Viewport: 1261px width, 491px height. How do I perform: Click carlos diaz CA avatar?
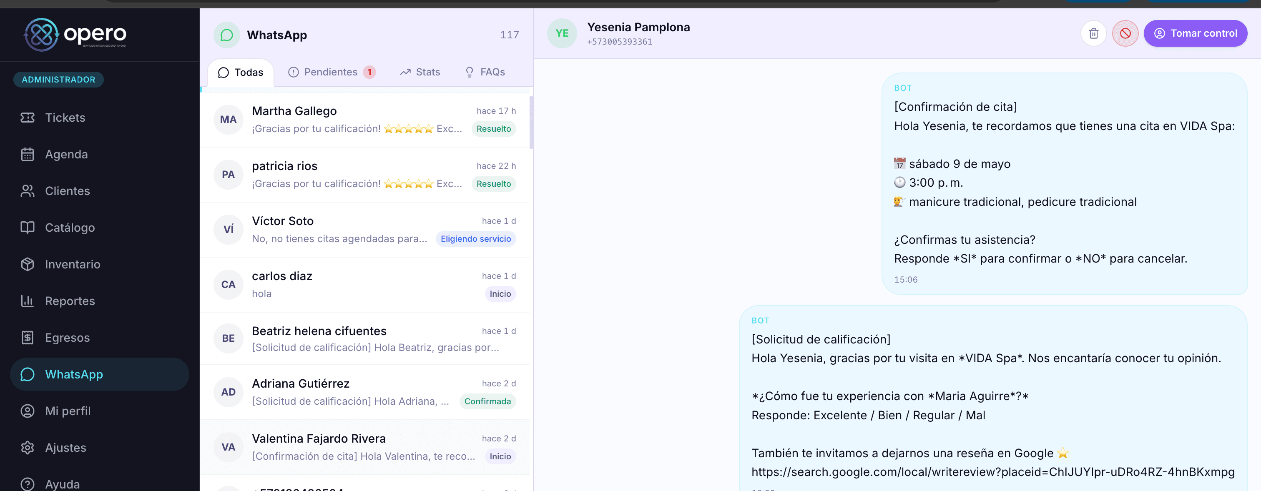pyautogui.click(x=228, y=284)
